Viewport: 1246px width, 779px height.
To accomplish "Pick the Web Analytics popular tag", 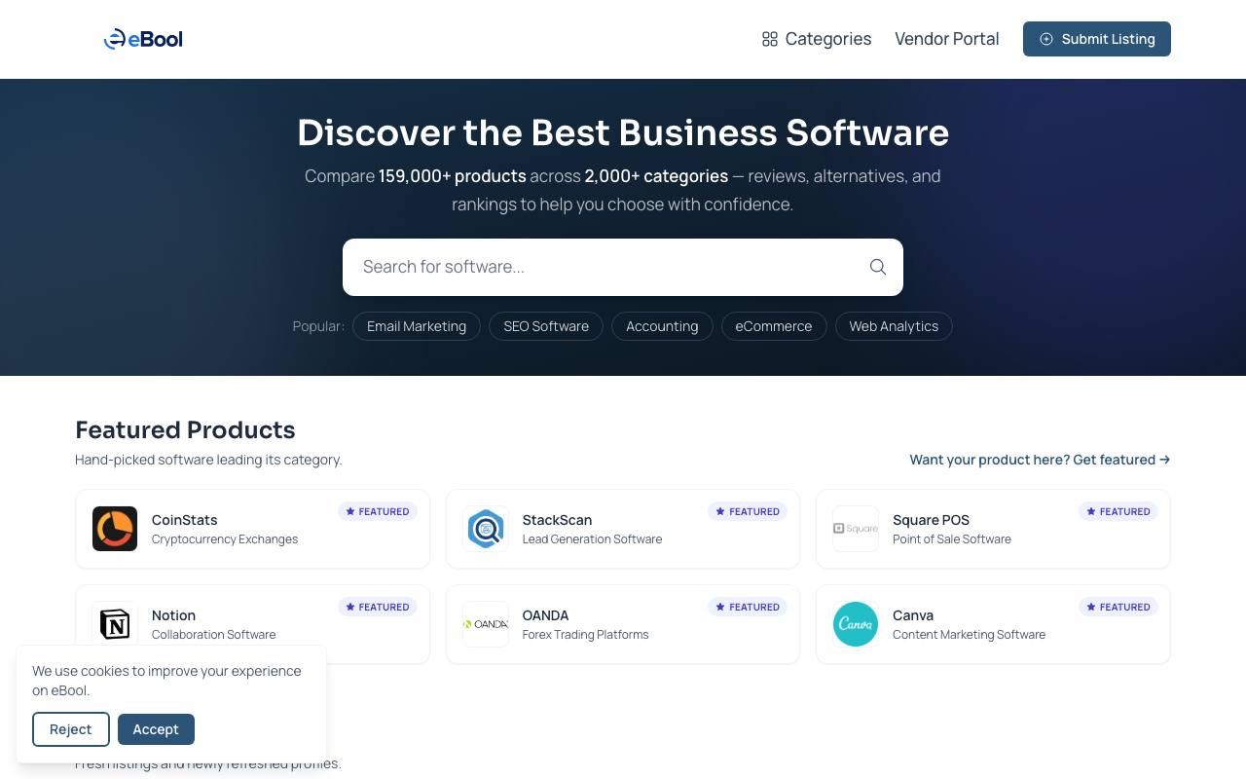I will [x=894, y=326].
